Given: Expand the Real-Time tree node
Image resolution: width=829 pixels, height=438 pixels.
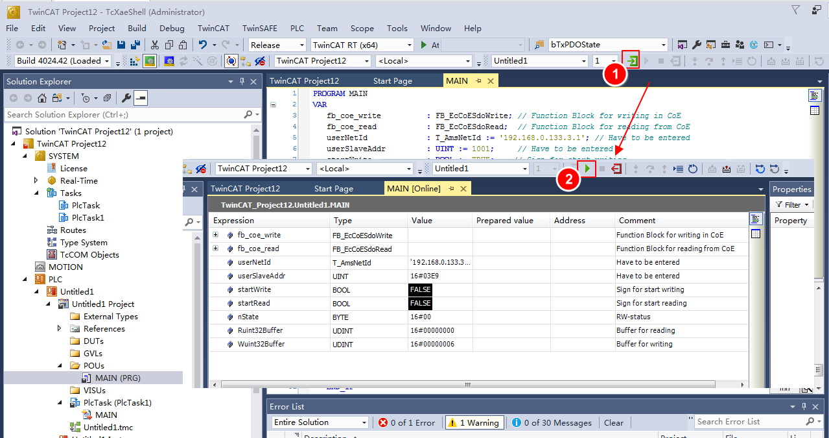Looking at the screenshot, I should (x=37, y=180).
